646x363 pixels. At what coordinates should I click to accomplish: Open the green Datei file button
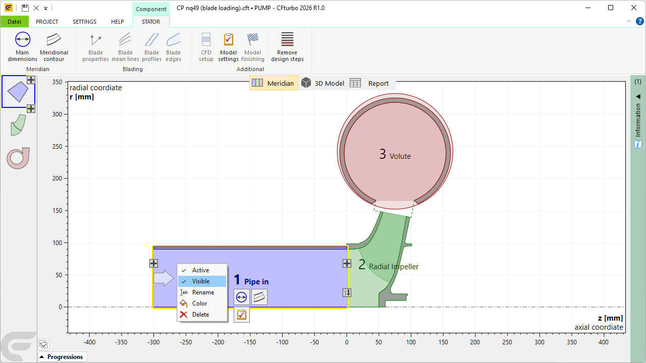click(x=14, y=22)
